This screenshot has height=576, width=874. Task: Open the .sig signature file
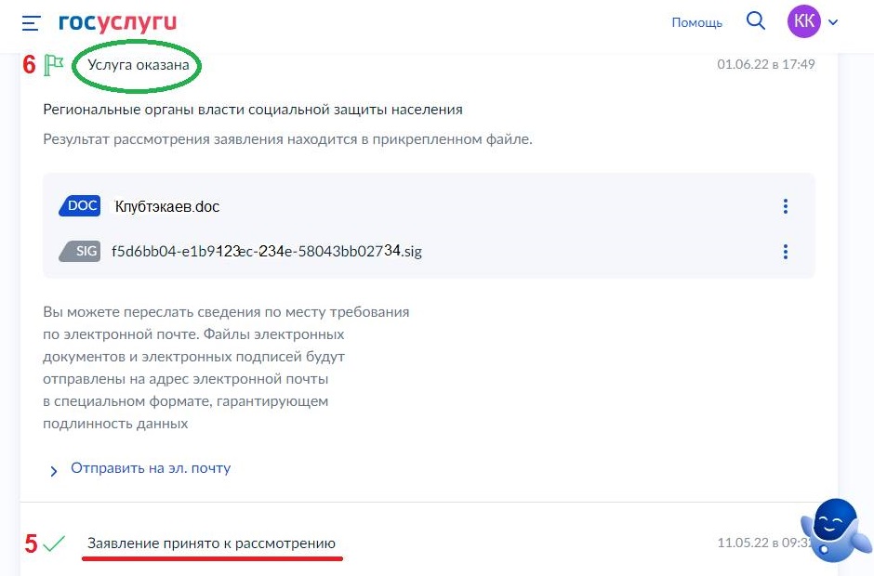click(x=266, y=251)
